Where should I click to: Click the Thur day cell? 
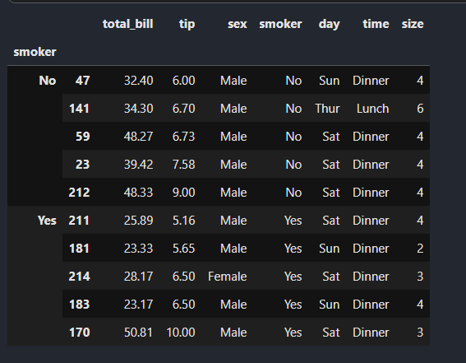point(327,109)
